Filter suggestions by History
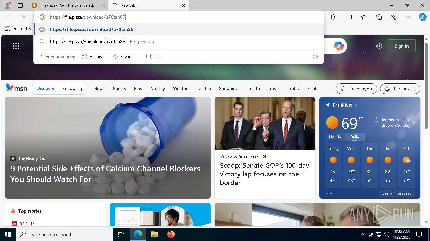Viewport: 430px width, 241px height. (x=92, y=57)
